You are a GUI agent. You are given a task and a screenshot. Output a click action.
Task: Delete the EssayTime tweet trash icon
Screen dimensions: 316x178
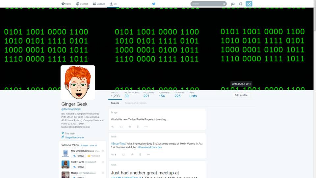pyautogui.click(x=140, y=155)
